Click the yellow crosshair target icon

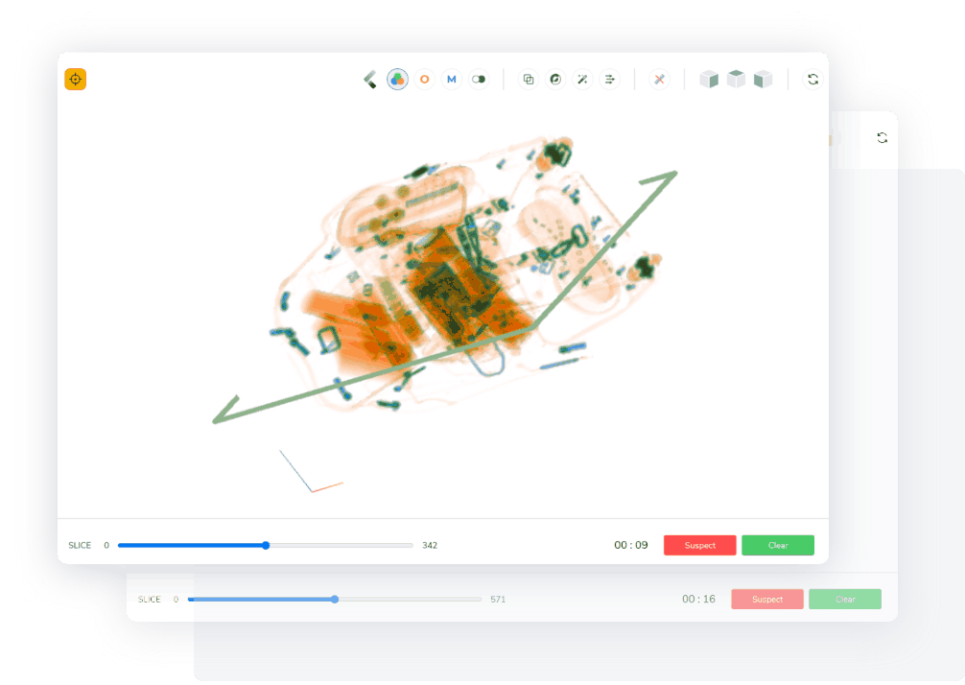pyautogui.click(x=76, y=80)
